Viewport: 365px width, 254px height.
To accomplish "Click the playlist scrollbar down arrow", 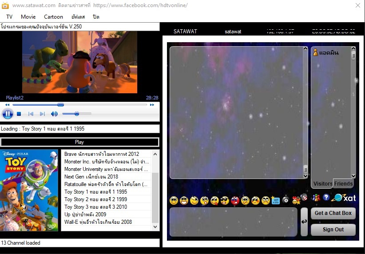I will pos(155,226).
